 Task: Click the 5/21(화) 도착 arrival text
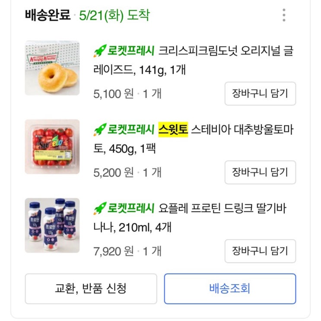point(114,16)
